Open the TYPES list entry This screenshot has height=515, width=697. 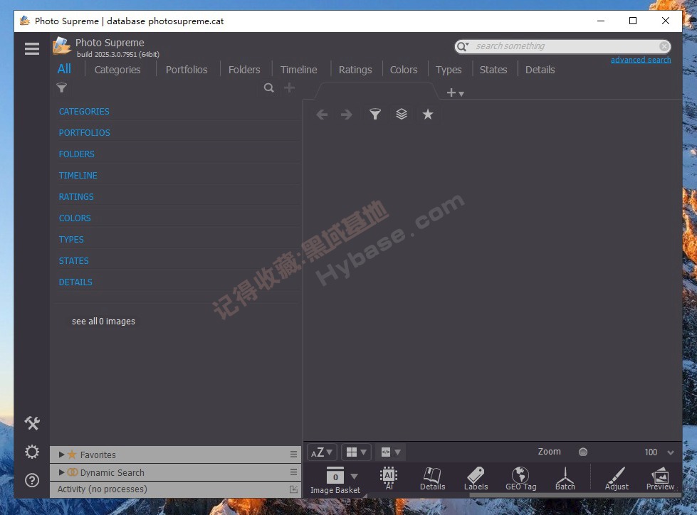(x=71, y=239)
